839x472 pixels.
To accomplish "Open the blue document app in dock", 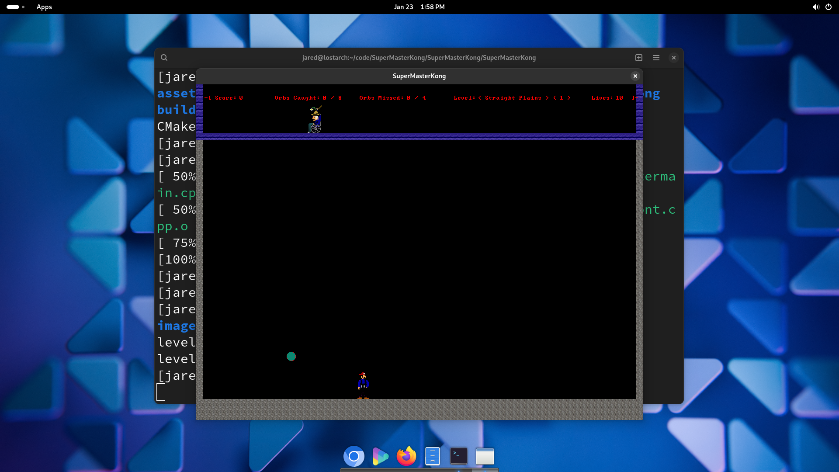I will [x=433, y=456].
